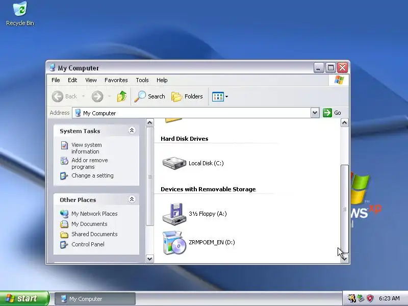Collapse the System Tasks panel

(132, 131)
